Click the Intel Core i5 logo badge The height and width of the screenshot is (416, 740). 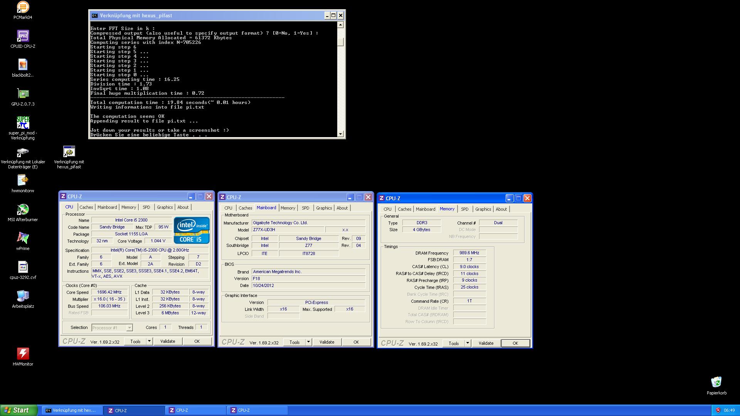coord(192,230)
